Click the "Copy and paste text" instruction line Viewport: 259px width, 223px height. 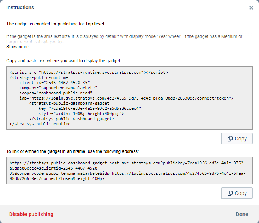[63, 60]
